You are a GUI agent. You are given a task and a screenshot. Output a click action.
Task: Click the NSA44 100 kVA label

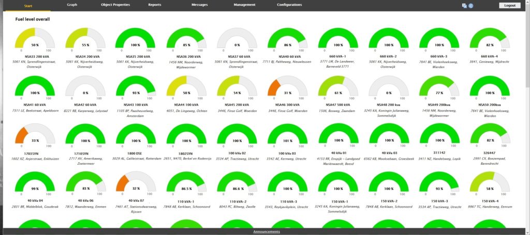pos(186,105)
